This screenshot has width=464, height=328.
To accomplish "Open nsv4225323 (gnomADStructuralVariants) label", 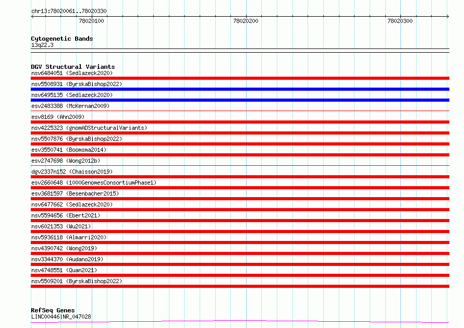I will coord(89,128).
